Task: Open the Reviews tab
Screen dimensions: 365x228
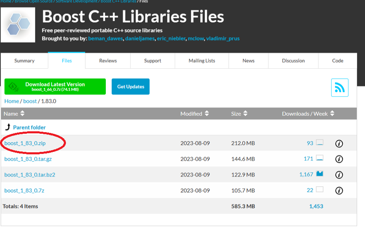Action: 108,61
